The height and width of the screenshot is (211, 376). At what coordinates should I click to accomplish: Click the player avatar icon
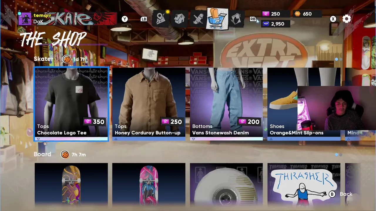tap(25, 19)
